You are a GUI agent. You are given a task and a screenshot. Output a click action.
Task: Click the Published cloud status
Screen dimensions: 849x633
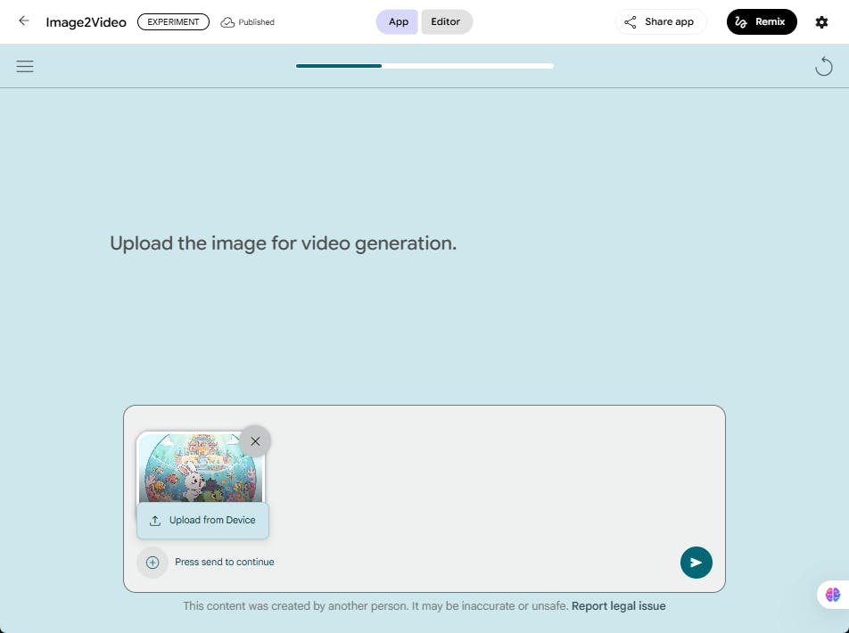click(x=247, y=22)
